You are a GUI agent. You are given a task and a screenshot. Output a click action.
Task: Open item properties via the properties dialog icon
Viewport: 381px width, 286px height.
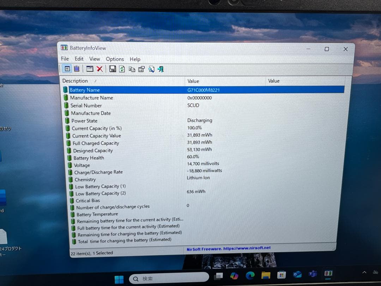(141, 69)
